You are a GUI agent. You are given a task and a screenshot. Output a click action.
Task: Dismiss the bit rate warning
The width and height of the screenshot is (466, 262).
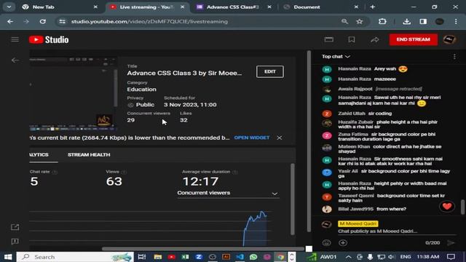pos(280,138)
